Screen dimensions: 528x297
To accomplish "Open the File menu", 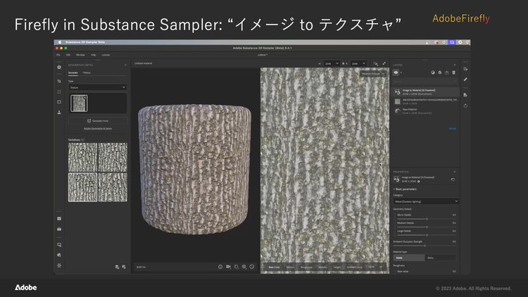I will pos(58,55).
